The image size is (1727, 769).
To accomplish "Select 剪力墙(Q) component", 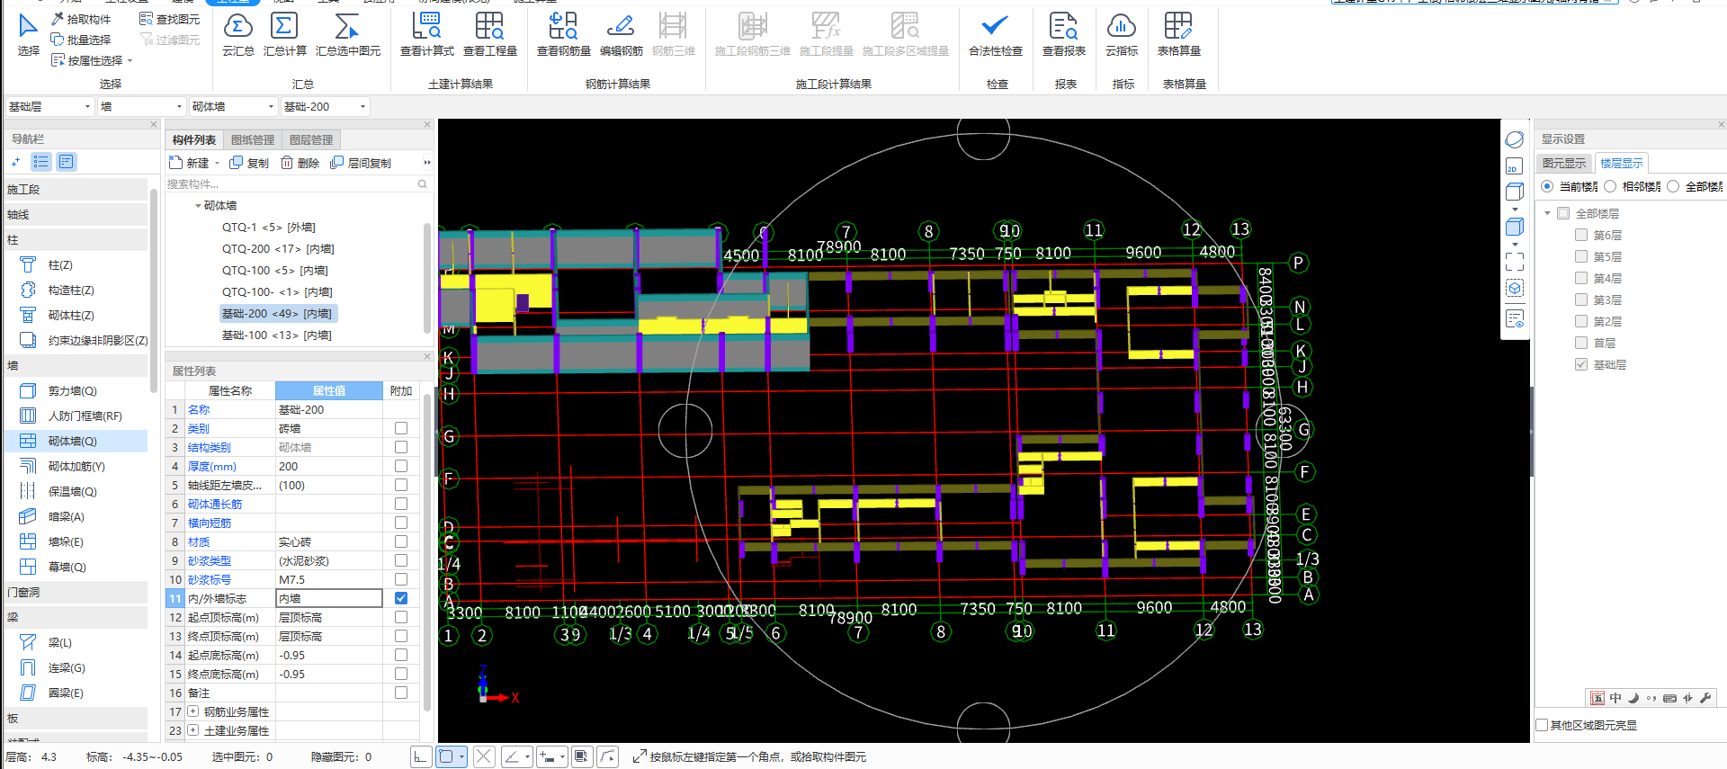I will (72, 391).
